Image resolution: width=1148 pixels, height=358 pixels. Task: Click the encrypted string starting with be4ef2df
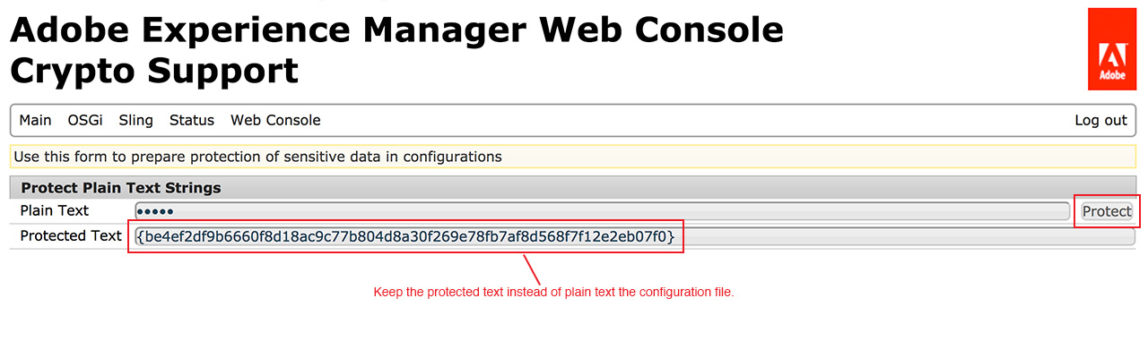405,237
